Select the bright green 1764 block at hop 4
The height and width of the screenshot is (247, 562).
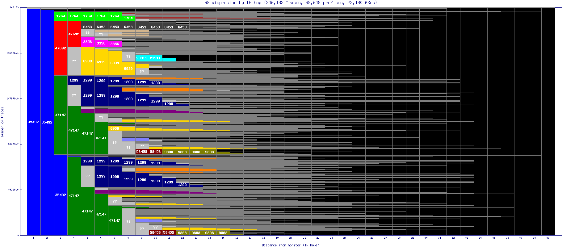tap(74, 16)
